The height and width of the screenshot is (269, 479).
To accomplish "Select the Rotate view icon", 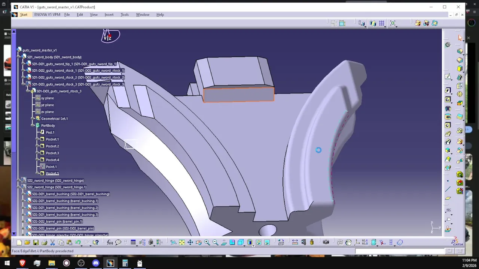I will pos(198,242).
